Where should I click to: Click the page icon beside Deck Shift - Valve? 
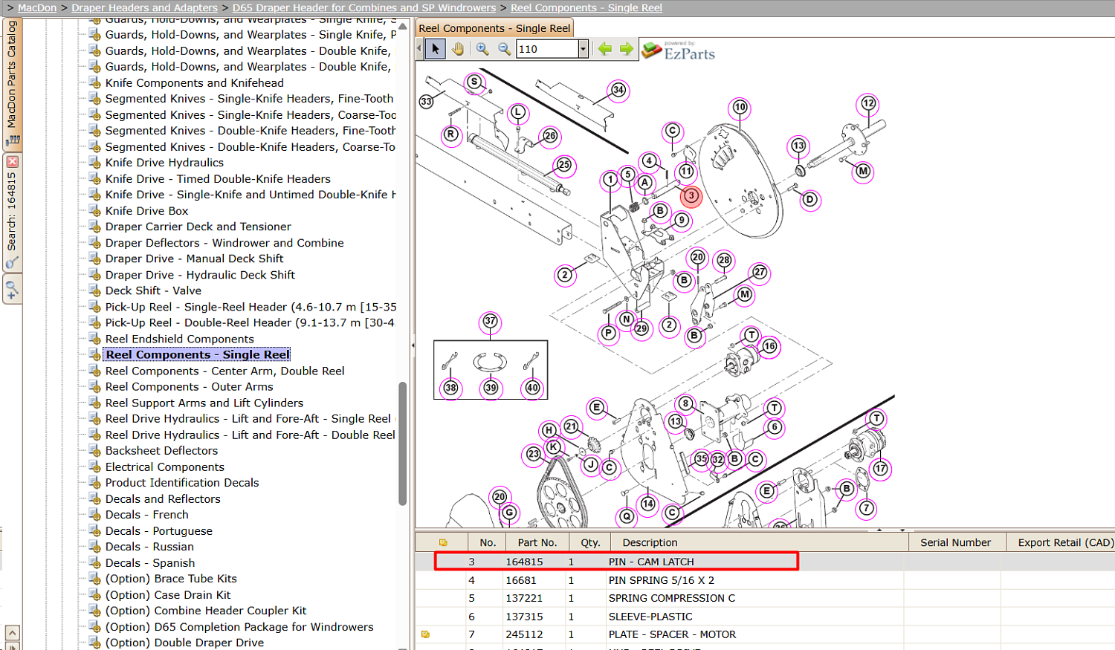(94, 290)
